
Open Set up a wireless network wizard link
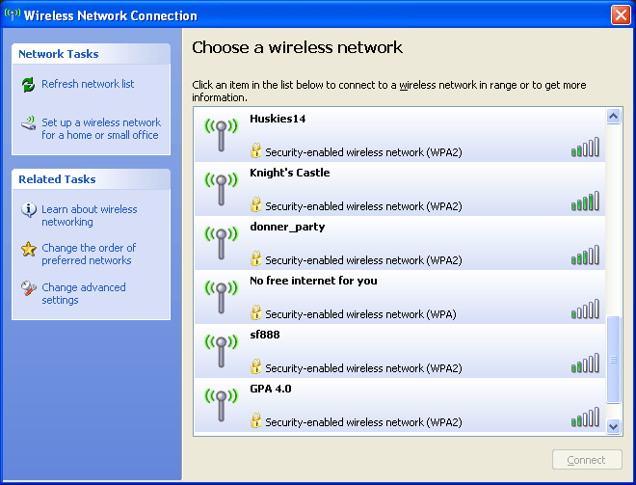101,128
